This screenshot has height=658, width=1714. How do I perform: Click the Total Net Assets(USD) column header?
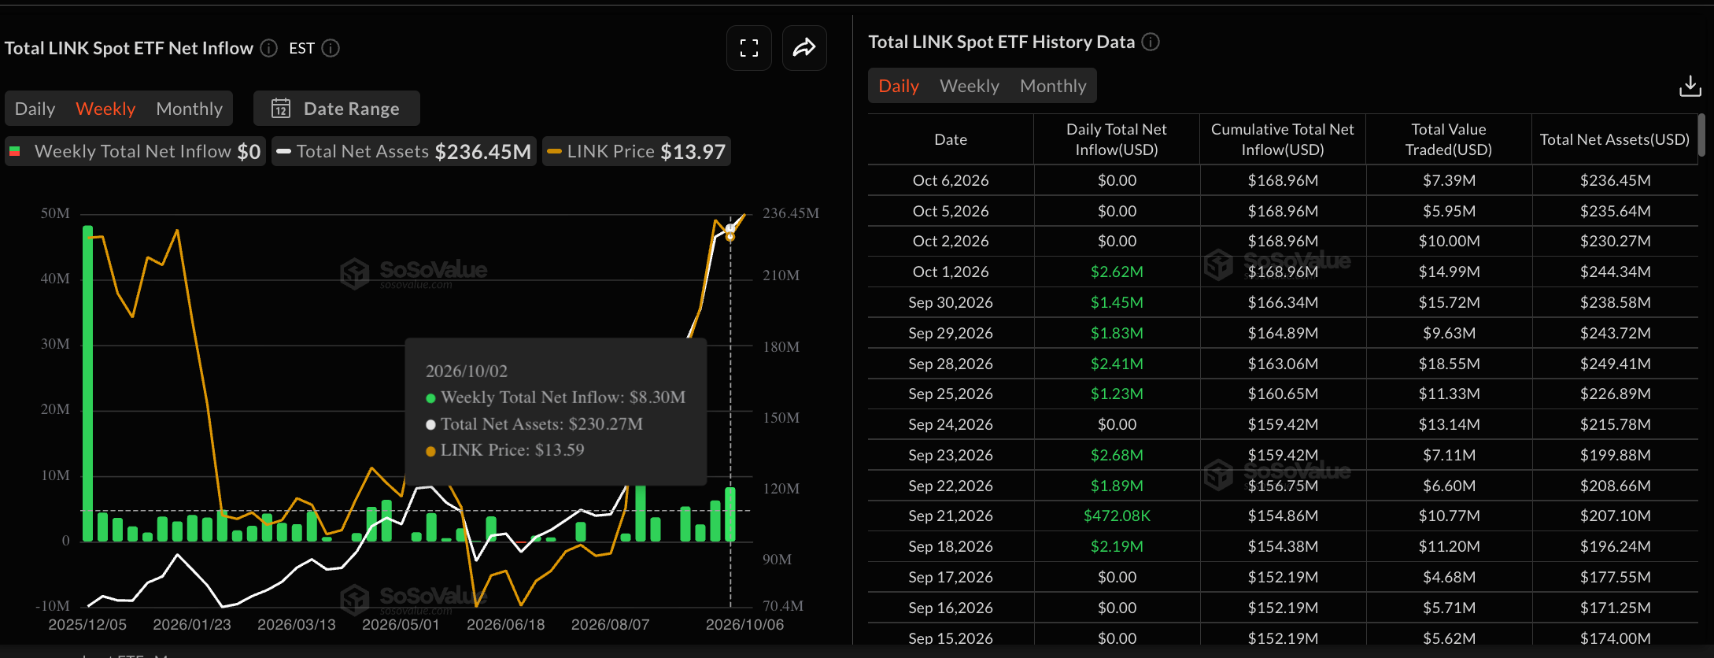pos(1615,140)
